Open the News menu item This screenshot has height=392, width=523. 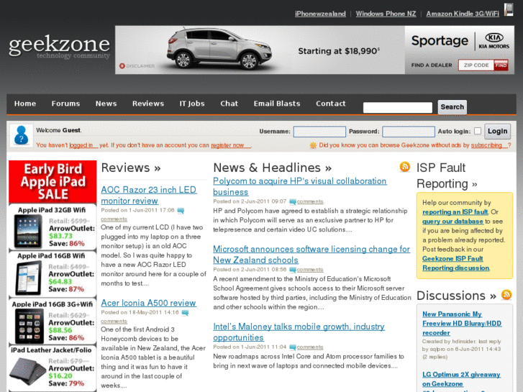click(x=106, y=104)
